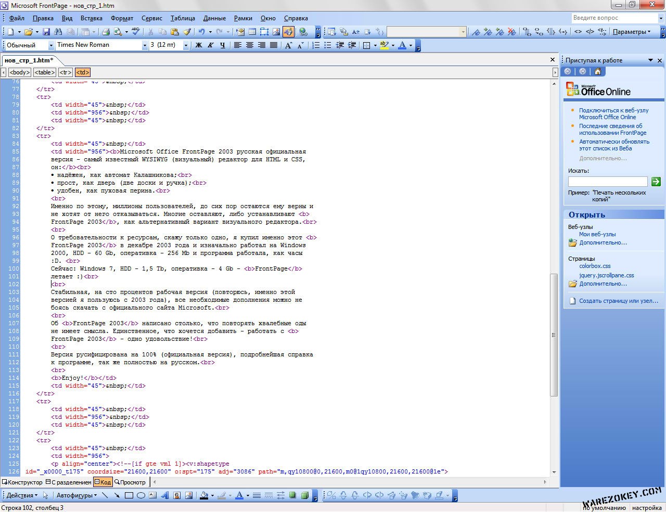The width and height of the screenshot is (666, 512).
Task: Click the Home icon in task pane
Action: click(x=598, y=72)
